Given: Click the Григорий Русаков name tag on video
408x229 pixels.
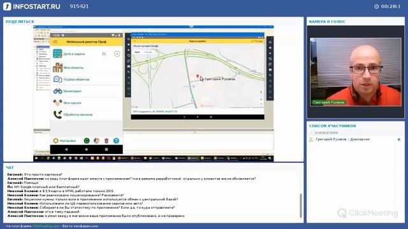Looking at the screenshot, I should 329,102.
